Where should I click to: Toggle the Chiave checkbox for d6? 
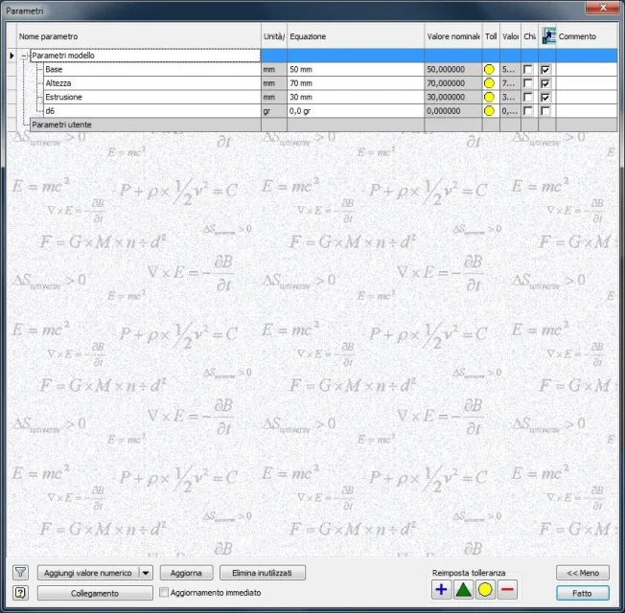click(x=528, y=111)
